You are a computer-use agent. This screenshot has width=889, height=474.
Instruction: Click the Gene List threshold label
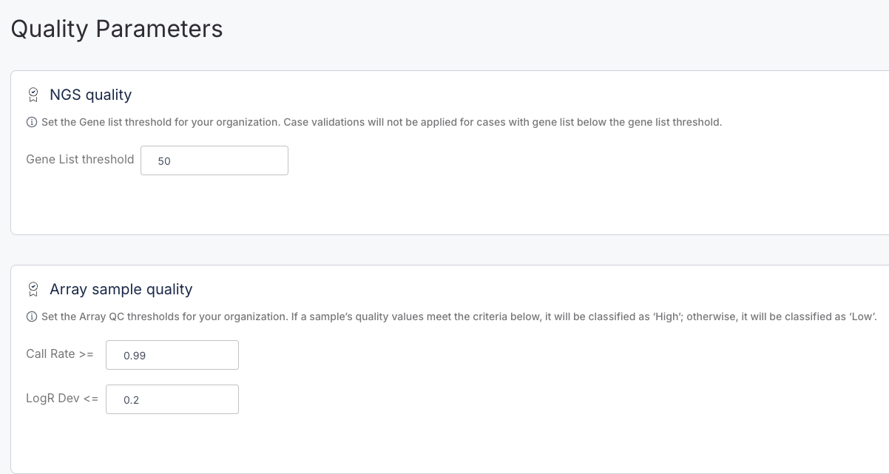coord(80,159)
